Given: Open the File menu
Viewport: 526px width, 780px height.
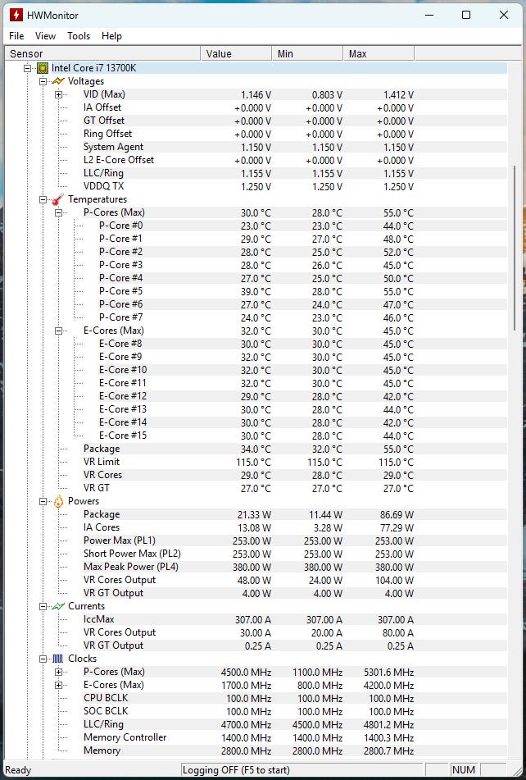Looking at the screenshot, I should pos(16,36).
